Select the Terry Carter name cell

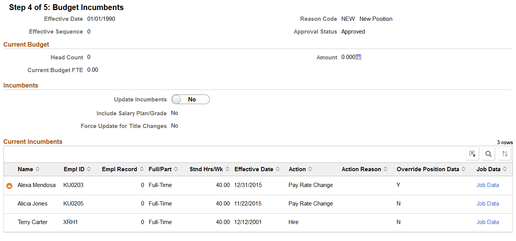tap(32, 222)
